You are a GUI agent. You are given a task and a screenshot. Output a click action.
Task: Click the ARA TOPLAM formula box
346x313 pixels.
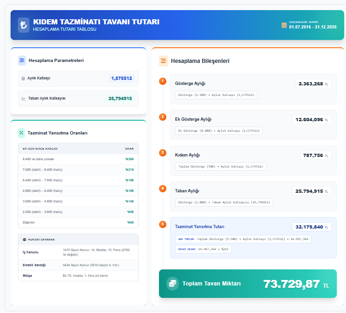tap(243, 239)
